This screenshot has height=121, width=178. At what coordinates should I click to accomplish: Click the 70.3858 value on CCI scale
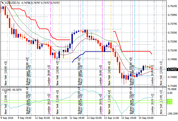click(x=172, y=89)
